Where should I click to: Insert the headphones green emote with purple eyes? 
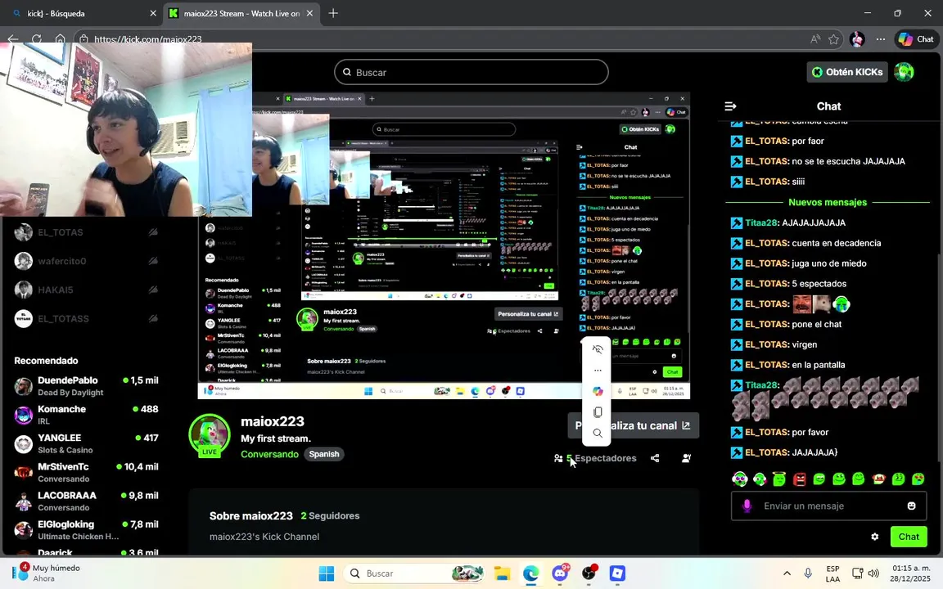pyautogui.click(x=740, y=479)
